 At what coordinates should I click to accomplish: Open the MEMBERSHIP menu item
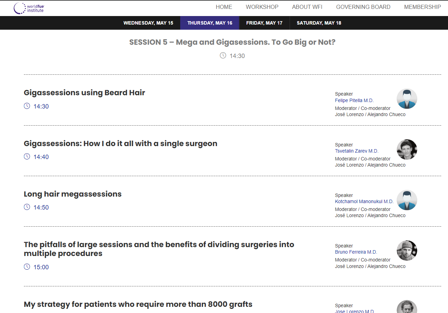tap(422, 7)
